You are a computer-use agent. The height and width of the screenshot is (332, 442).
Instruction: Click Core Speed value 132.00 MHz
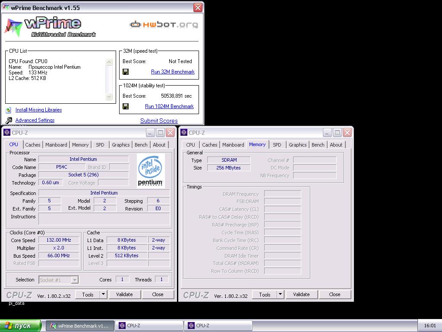click(59, 240)
